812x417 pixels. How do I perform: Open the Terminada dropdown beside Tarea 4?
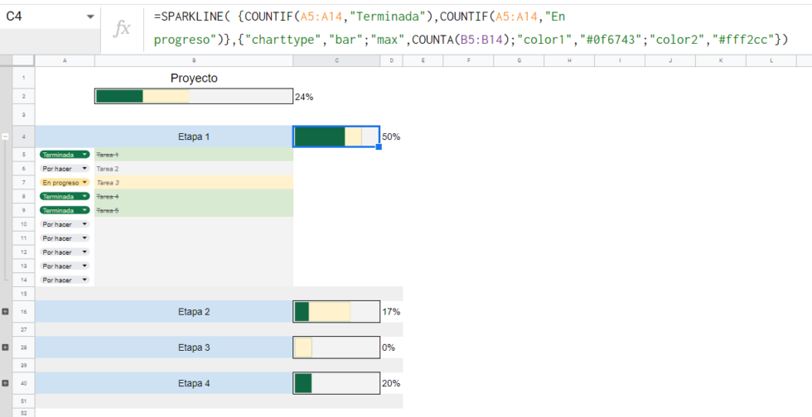coord(85,197)
